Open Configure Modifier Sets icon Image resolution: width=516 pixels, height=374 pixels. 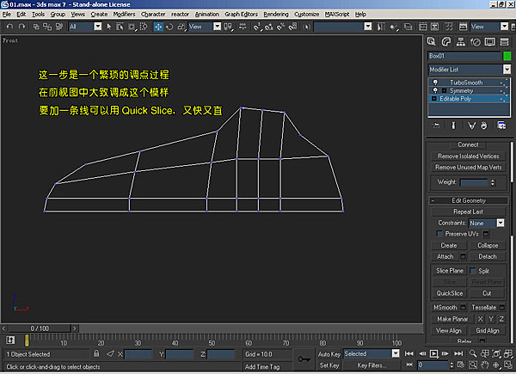pyautogui.click(x=501, y=126)
